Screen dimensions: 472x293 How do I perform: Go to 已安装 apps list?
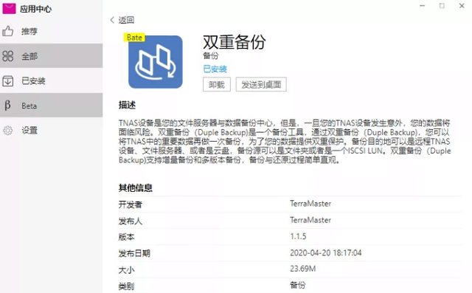point(51,80)
